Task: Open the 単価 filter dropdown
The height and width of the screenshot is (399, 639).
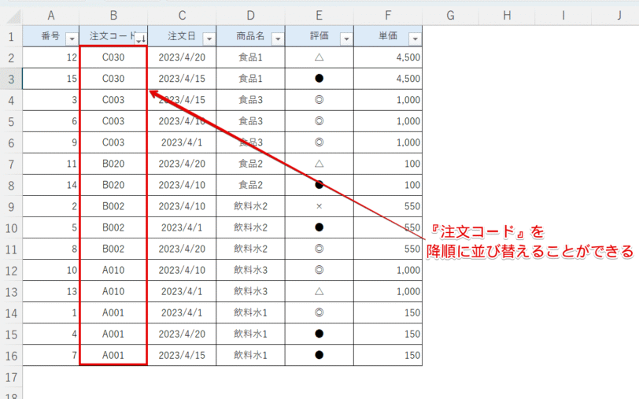Action: click(x=415, y=39)
